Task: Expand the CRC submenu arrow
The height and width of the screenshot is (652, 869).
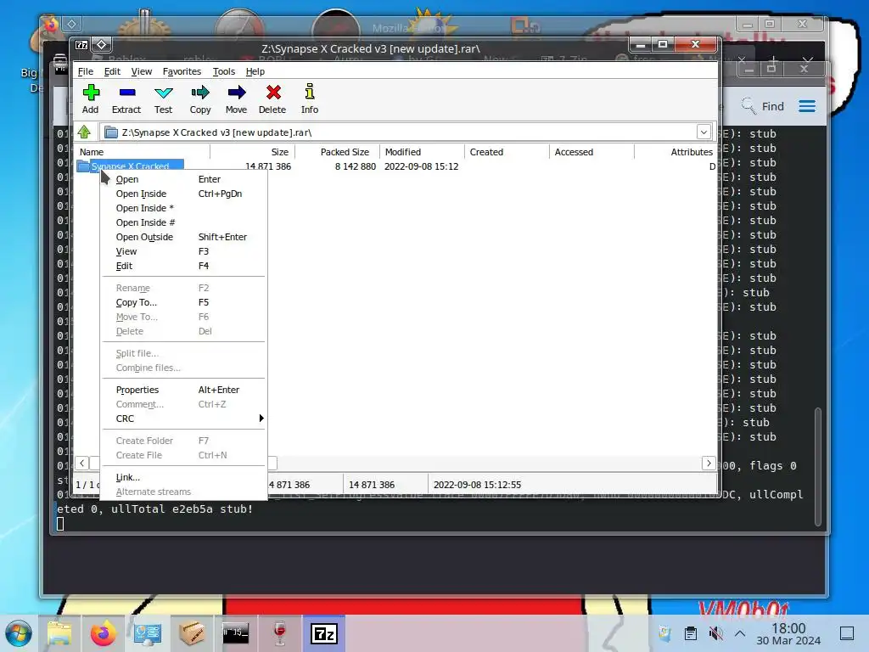Action: (261, 418)
